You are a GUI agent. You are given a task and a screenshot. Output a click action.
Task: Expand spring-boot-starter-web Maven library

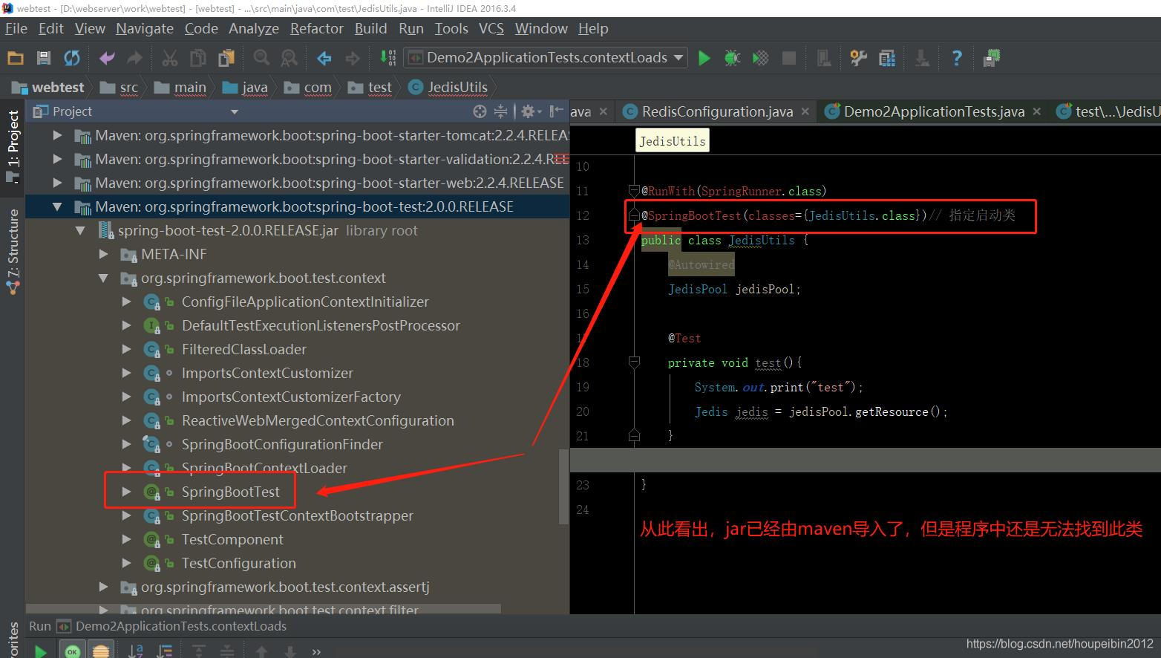pos(57,183)
